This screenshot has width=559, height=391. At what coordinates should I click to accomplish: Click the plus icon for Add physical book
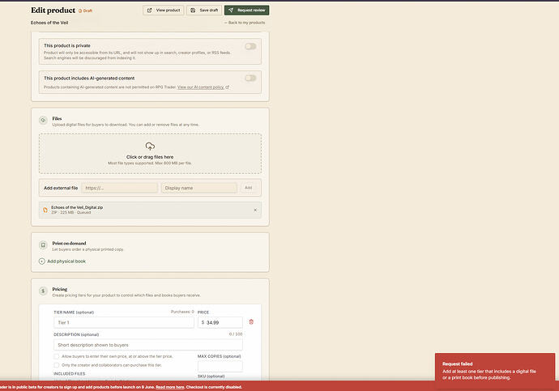pyautogui.click(x=41, y=261)
